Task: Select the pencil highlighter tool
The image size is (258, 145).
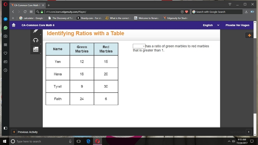Action: click(36, 32)
